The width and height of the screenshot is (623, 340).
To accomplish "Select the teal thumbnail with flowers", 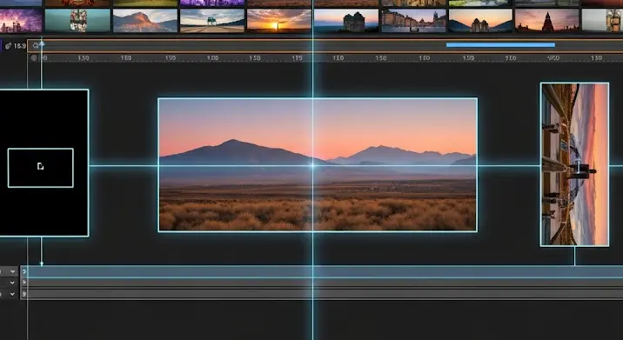I will coord(77,21).
